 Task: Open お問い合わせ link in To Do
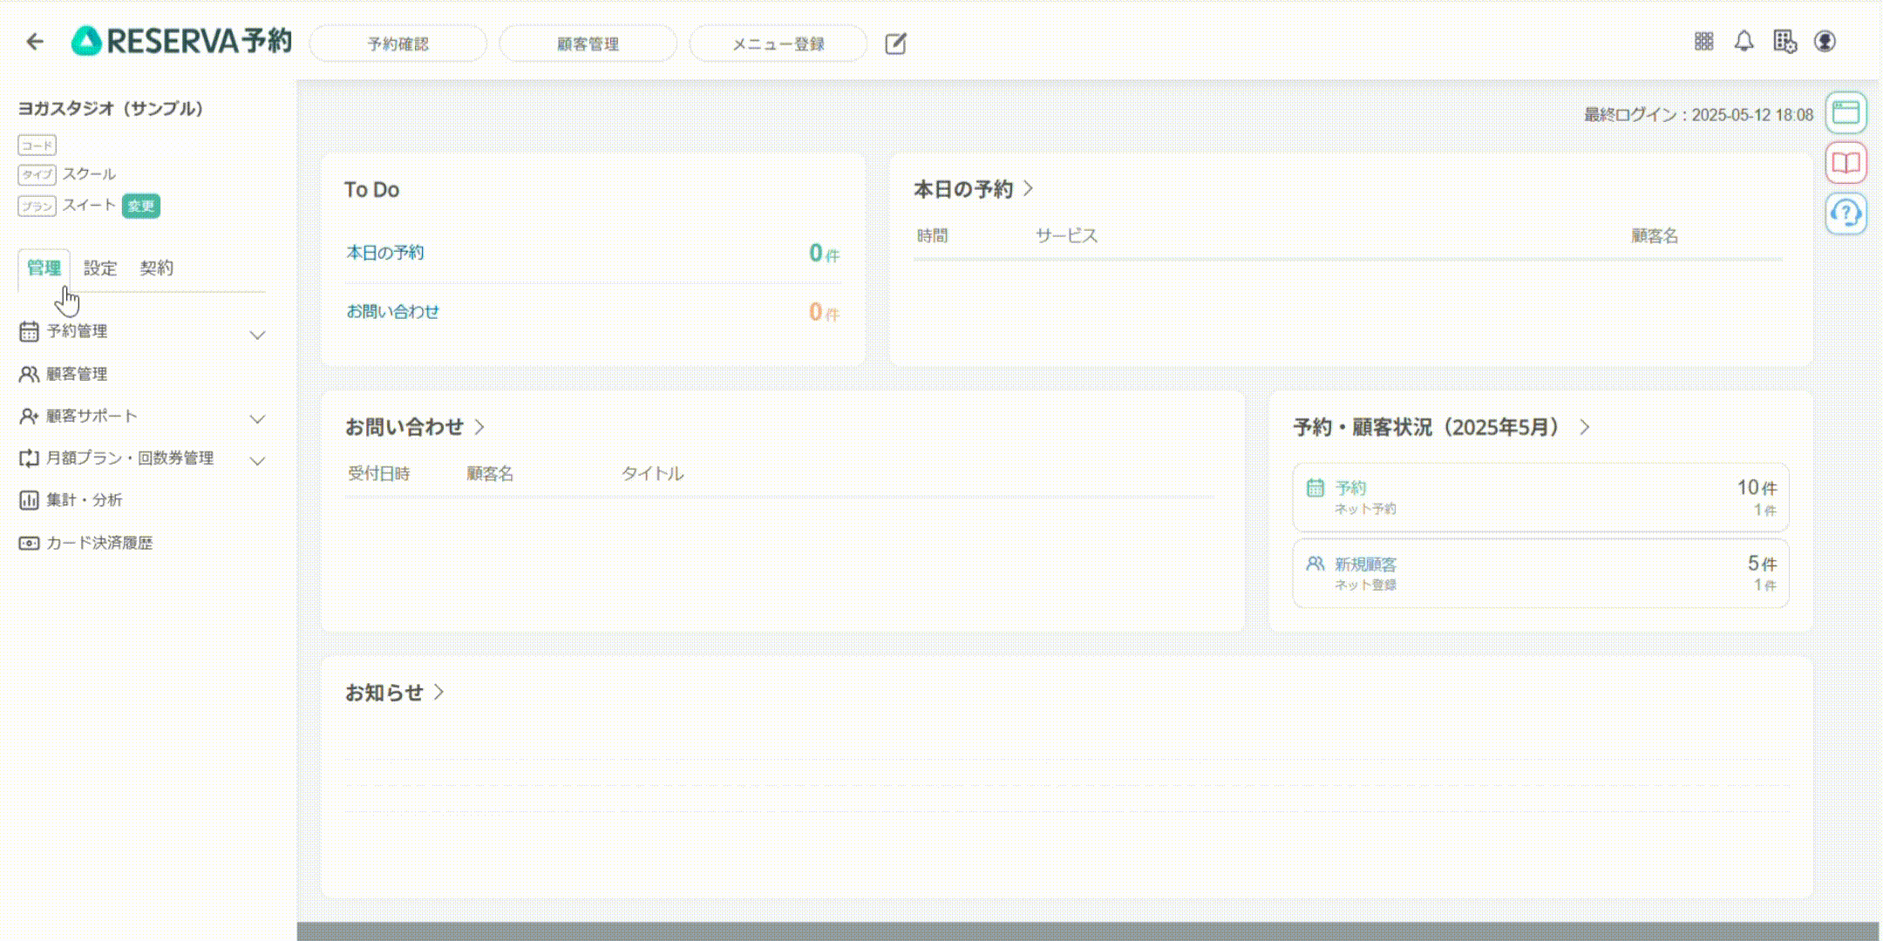click(x=393, y=311)
